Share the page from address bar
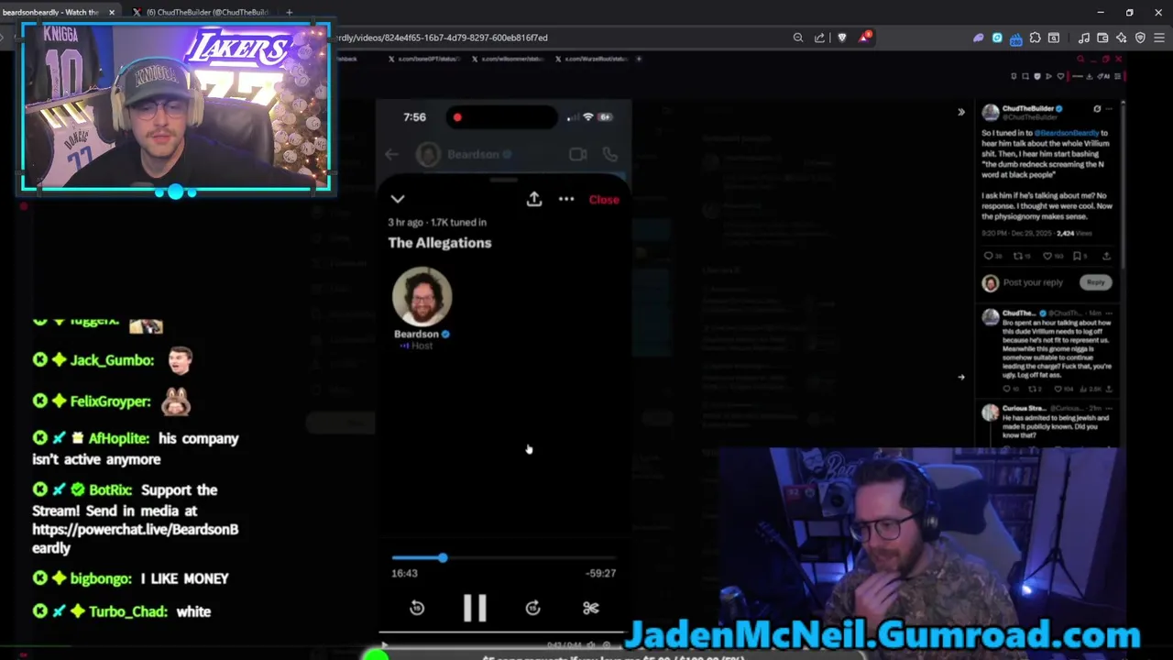Image resolution: width=1173 pixels, height=660 pixels. [819, 38]
